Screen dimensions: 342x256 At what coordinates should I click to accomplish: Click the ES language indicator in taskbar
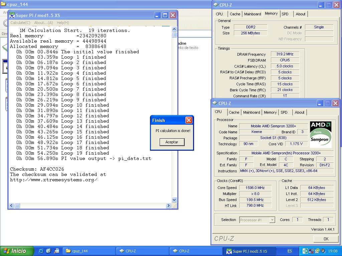[290, 251]
